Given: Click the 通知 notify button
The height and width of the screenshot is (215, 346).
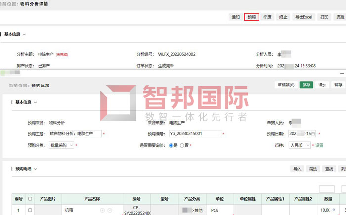Looking at the screenshot, I should click(236, 17).
